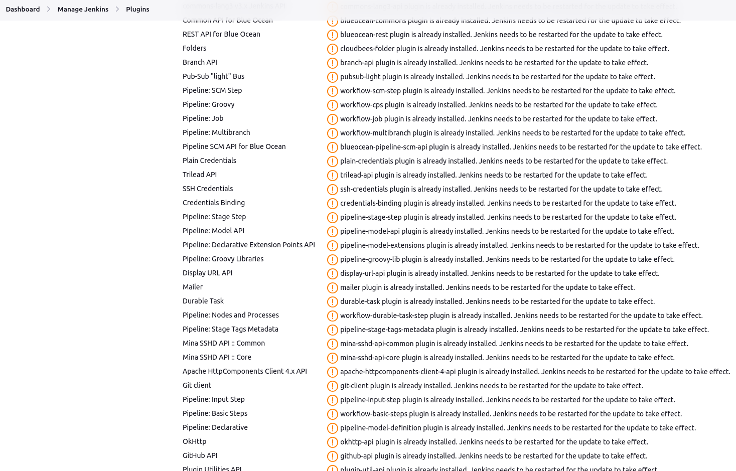This screenshot has height=471, width=736.
Task: Select the Plugins breadcrumb item
Action: 137,9
